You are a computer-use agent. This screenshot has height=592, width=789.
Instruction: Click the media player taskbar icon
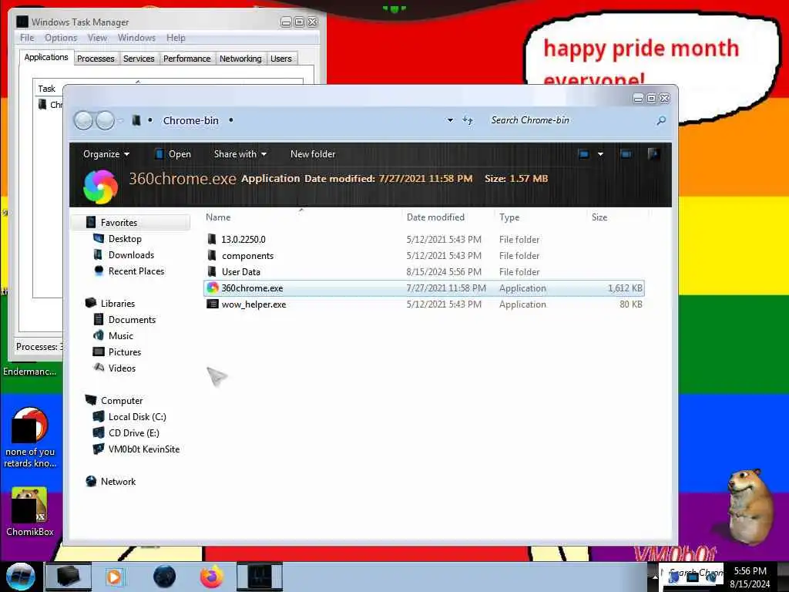(x=115, y=577)
